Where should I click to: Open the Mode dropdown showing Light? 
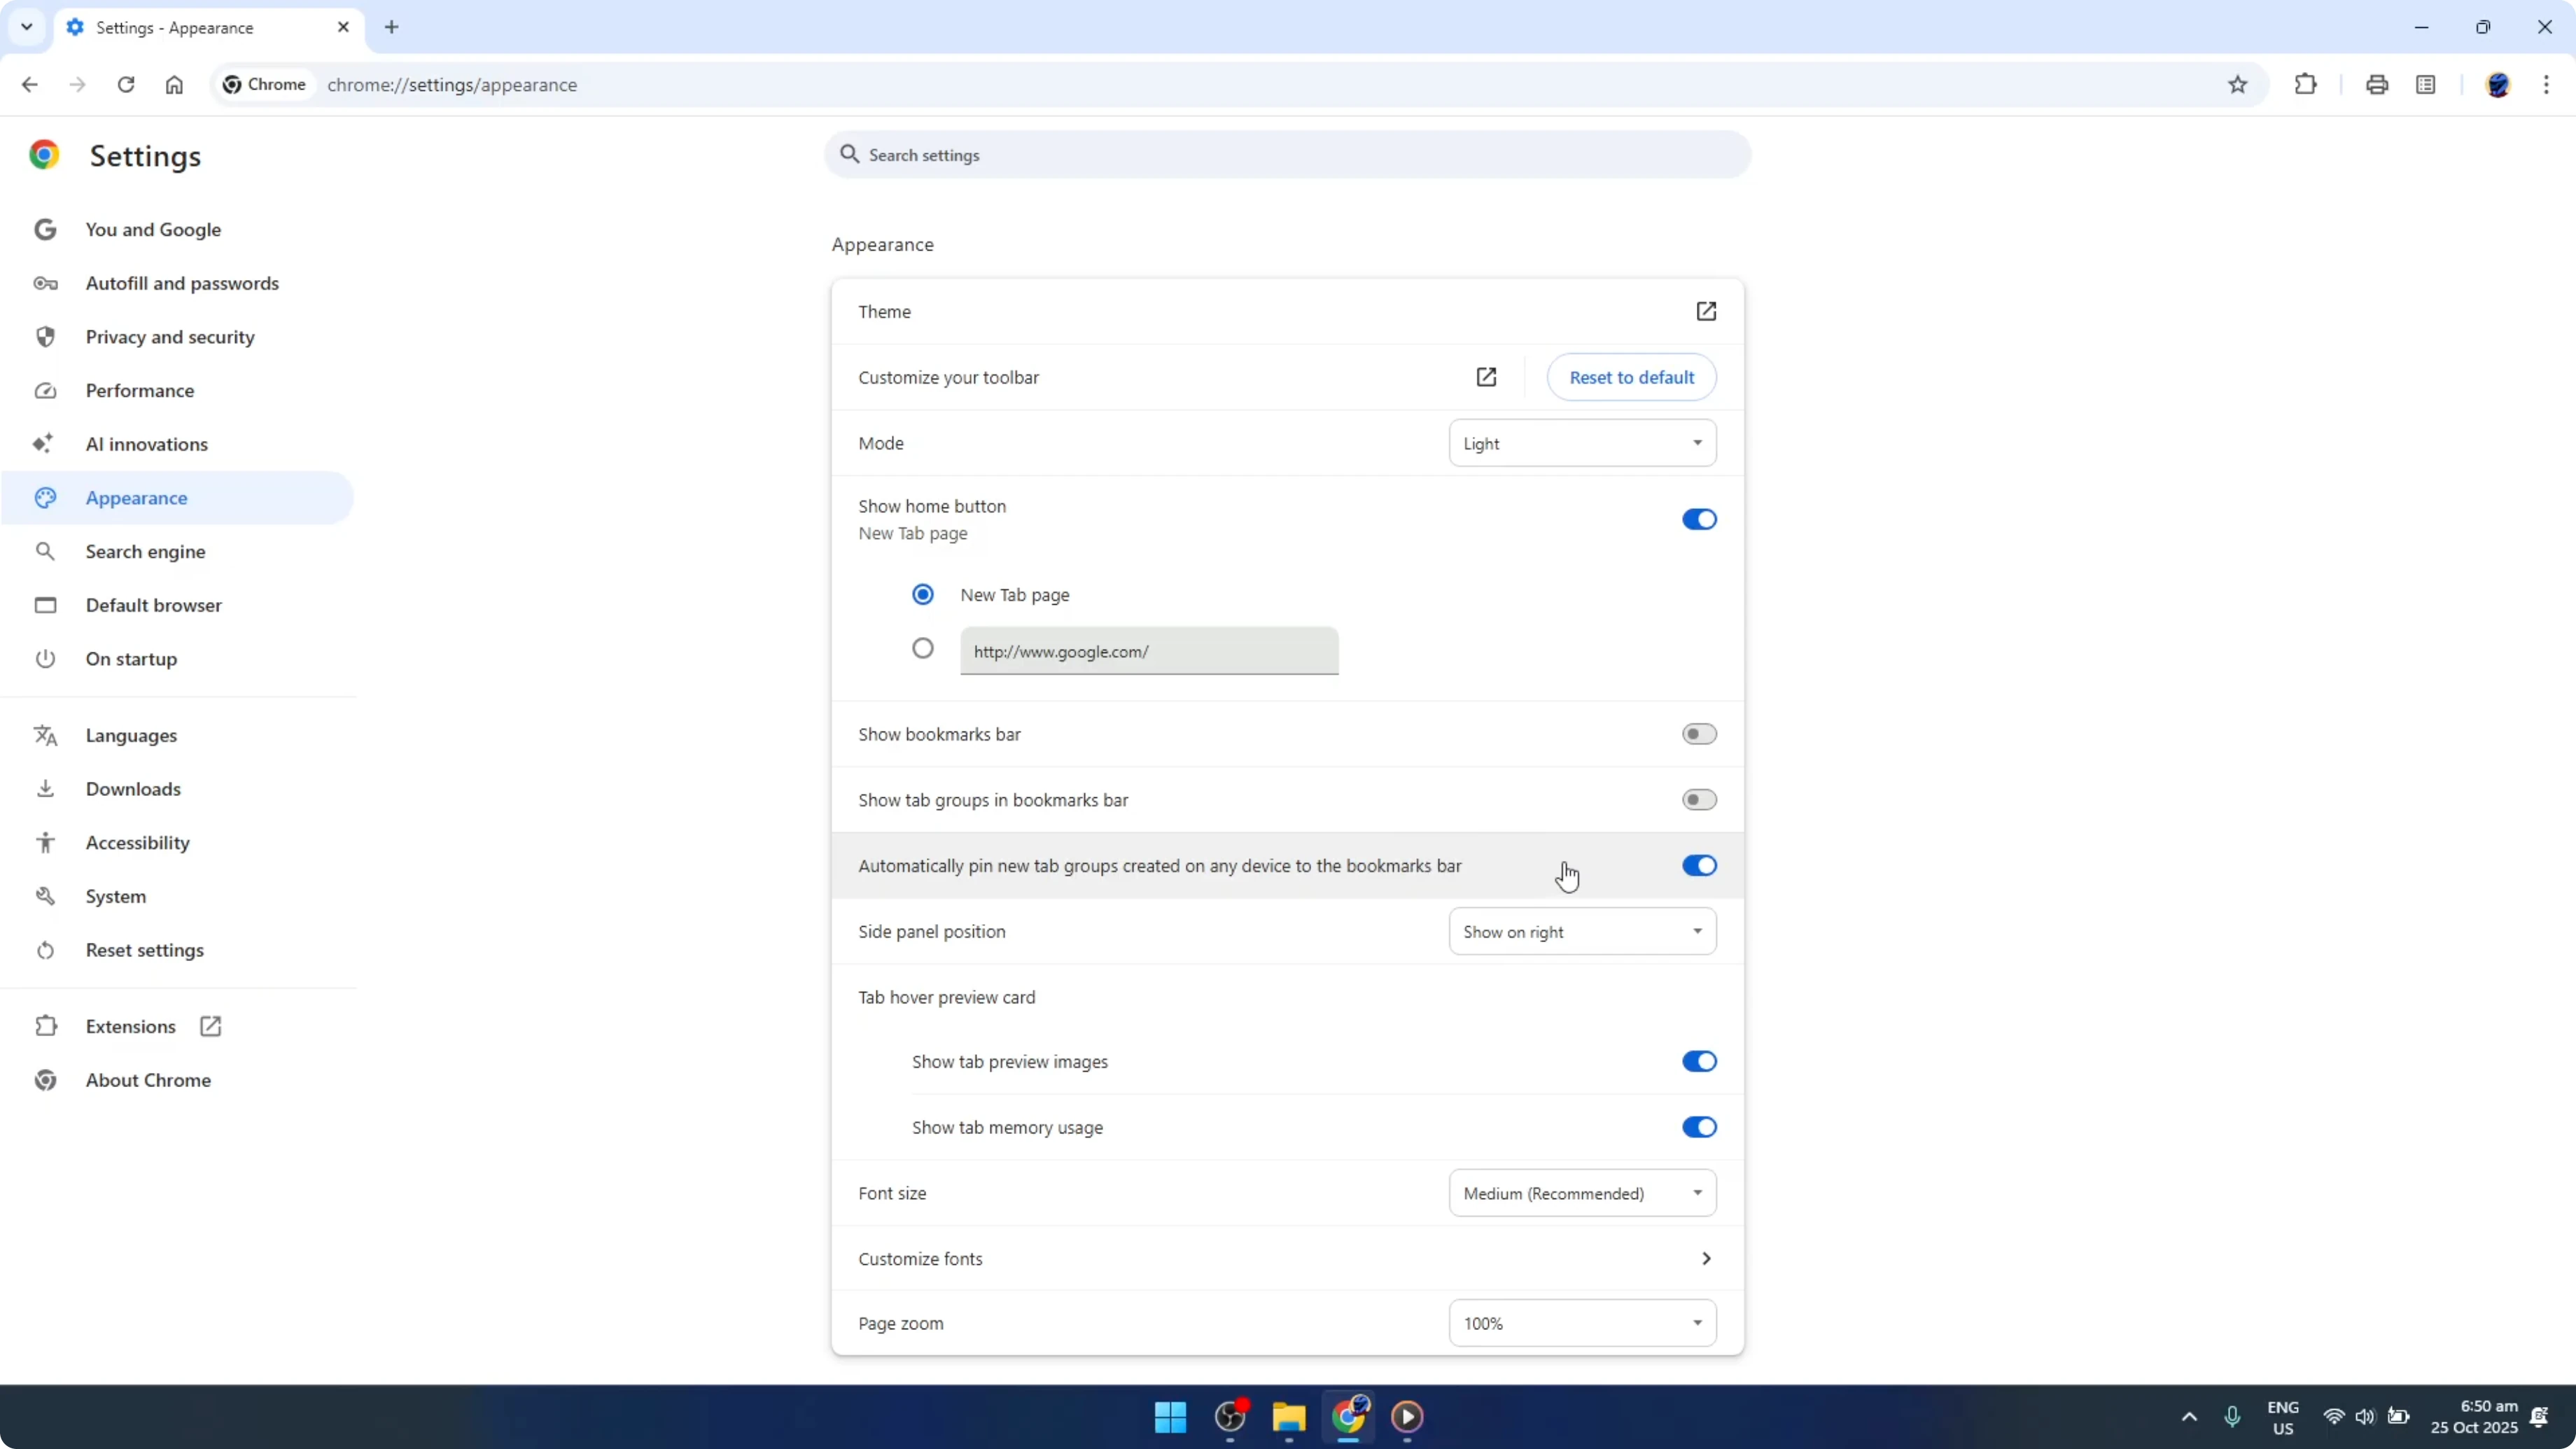[x=1581, y=443]
